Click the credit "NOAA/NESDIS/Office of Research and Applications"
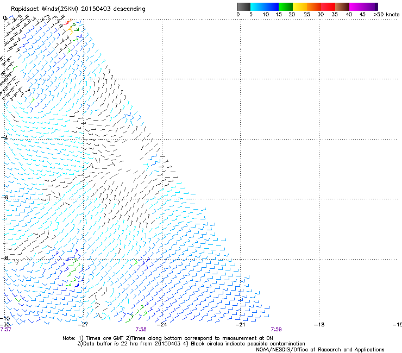 tap(320, 350)
